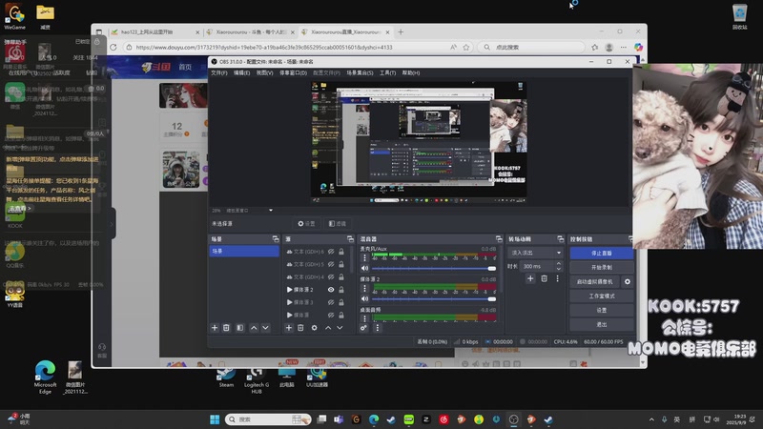This screenshot has height=429, width=763.
Task: Move the source down in Sources panel
Action: click(x=340, y=328)
